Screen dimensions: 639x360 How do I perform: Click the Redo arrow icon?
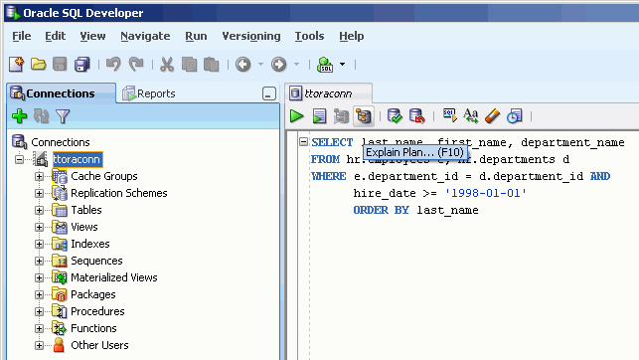click(x=136, y=65)
